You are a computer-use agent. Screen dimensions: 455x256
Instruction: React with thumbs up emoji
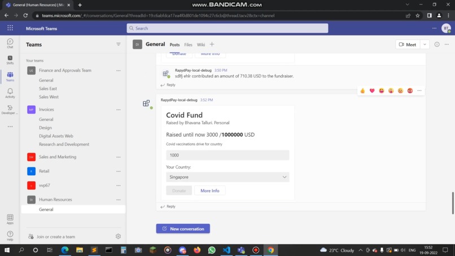click(x=363, y=90)
